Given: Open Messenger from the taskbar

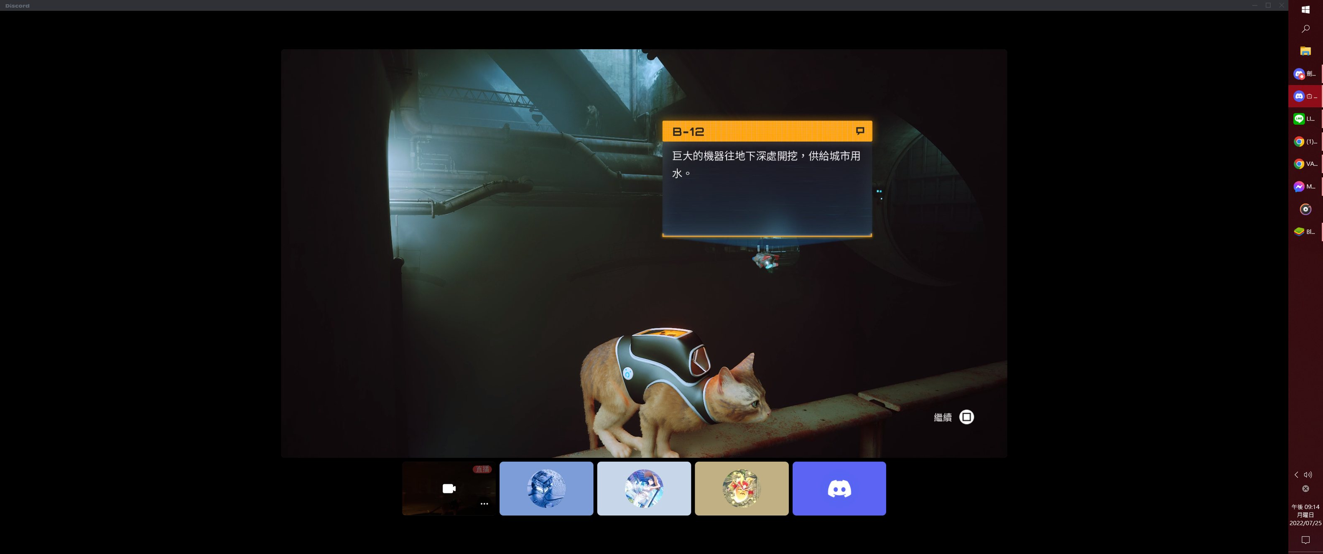Looking at the screenshot, I should coord(1305,186).
